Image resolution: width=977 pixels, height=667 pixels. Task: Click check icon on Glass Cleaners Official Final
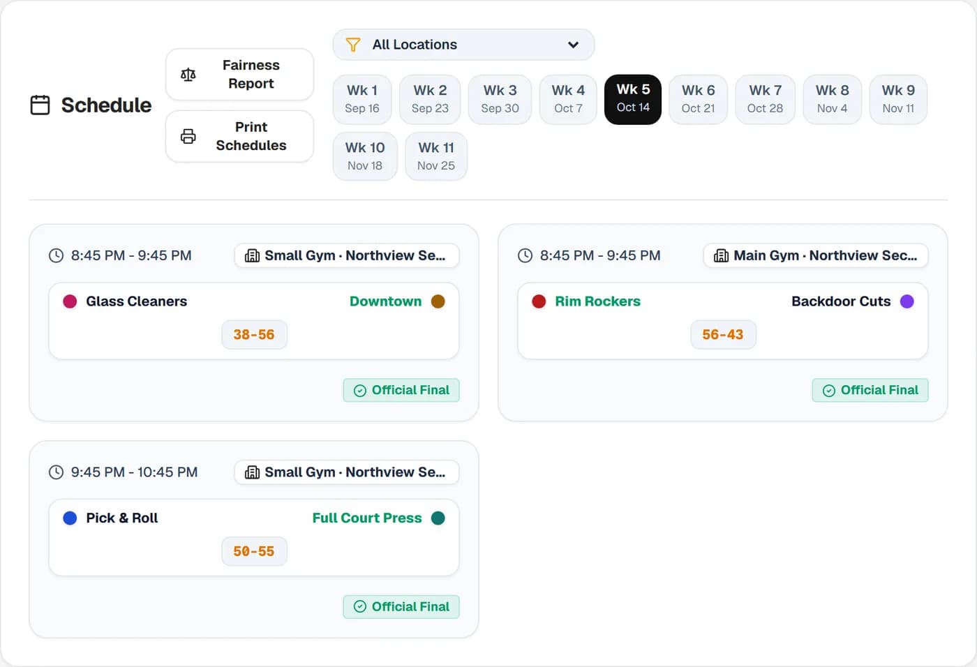click(360, 391)
